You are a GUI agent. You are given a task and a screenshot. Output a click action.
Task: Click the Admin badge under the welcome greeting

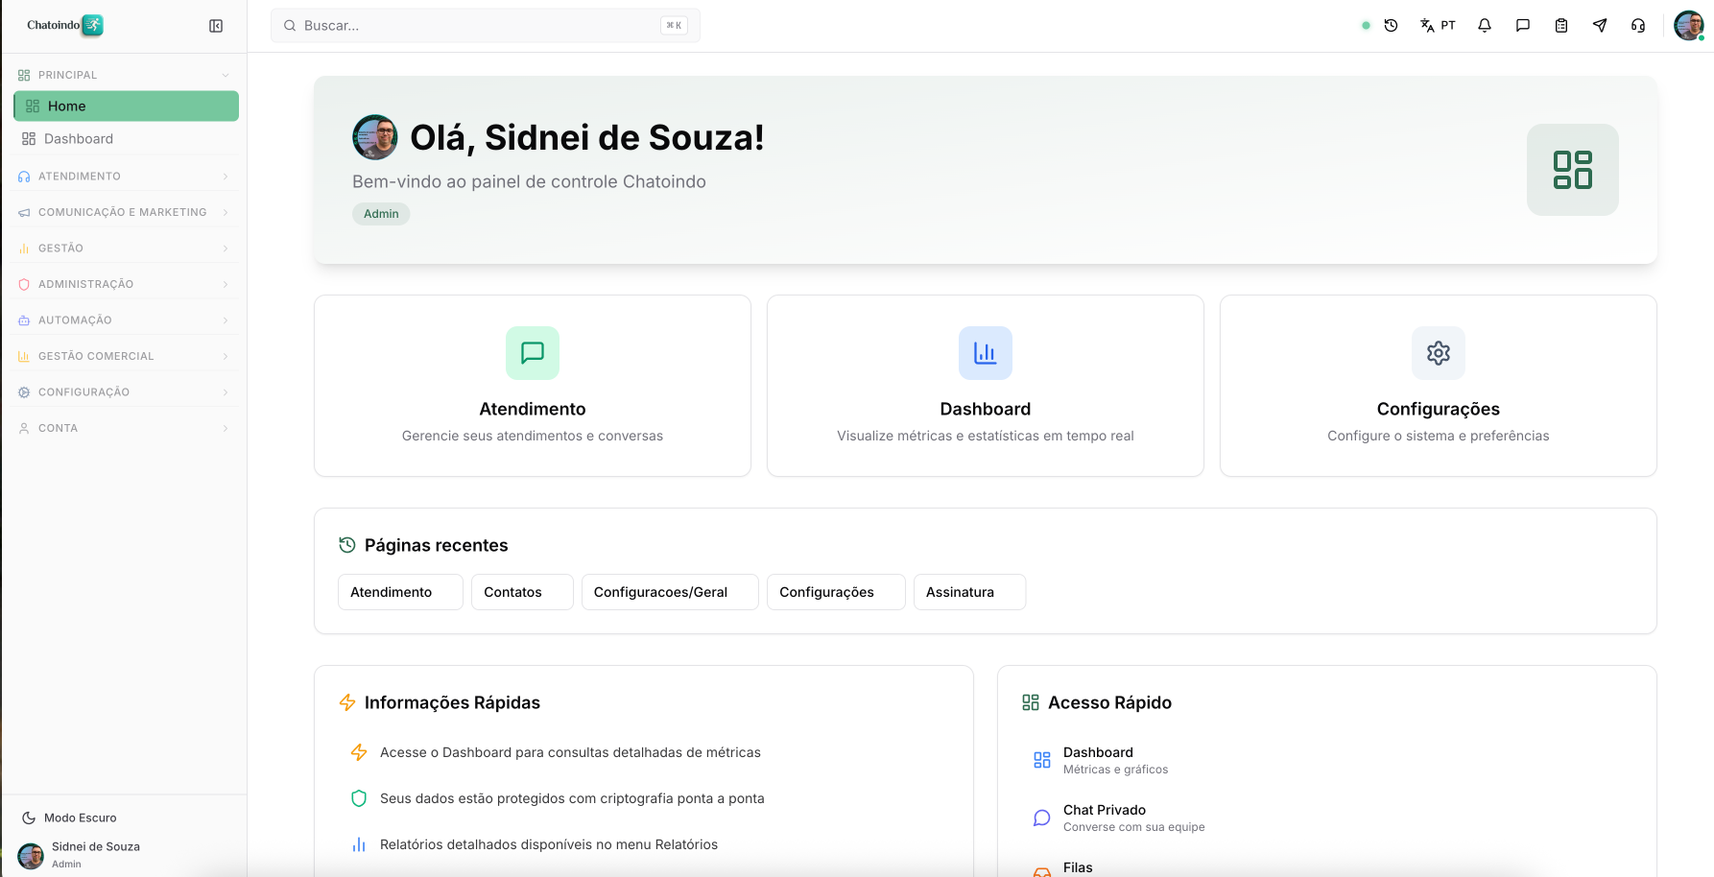[381, 213]
